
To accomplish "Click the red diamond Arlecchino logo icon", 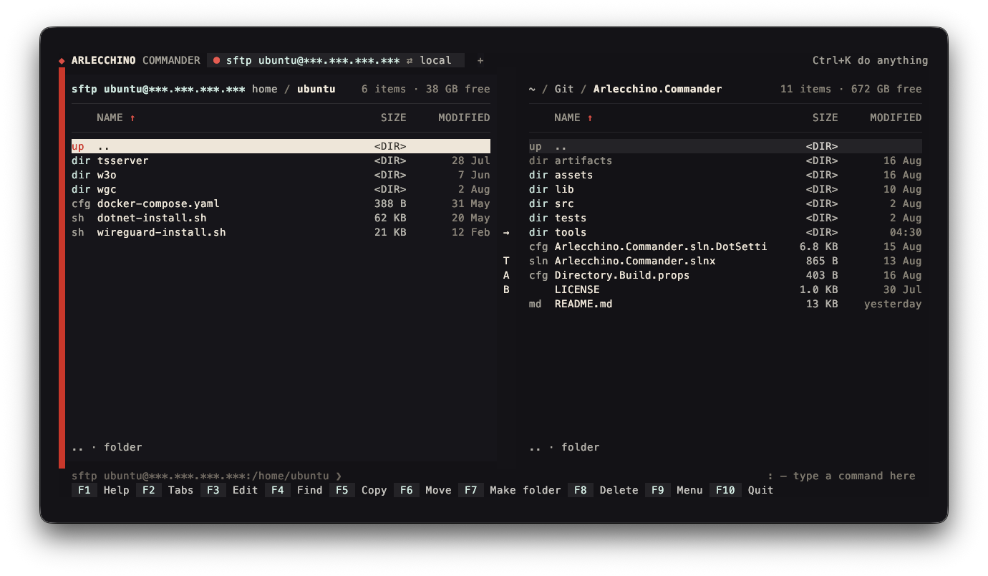I will point(62,61).
